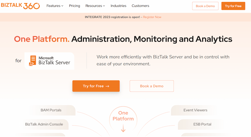Image resolution: width=251 pixels, height=137 pixels.
Task: Click Book a Demo in header
Action: pyautogui.click(x=205, y=6)
